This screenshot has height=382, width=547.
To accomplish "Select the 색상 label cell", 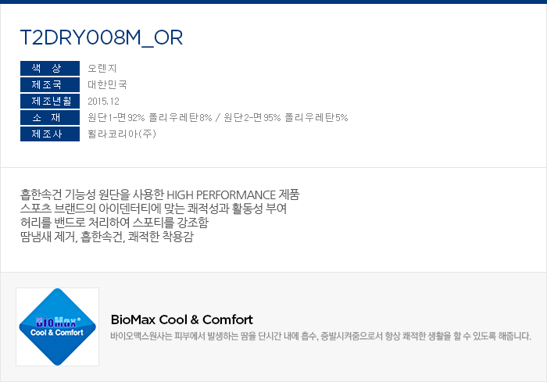I will coord(51,68).
